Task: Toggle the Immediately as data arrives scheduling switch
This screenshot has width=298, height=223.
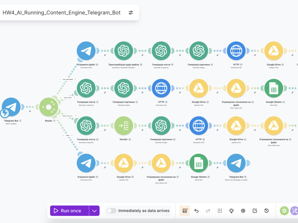Action: (111, 211)
